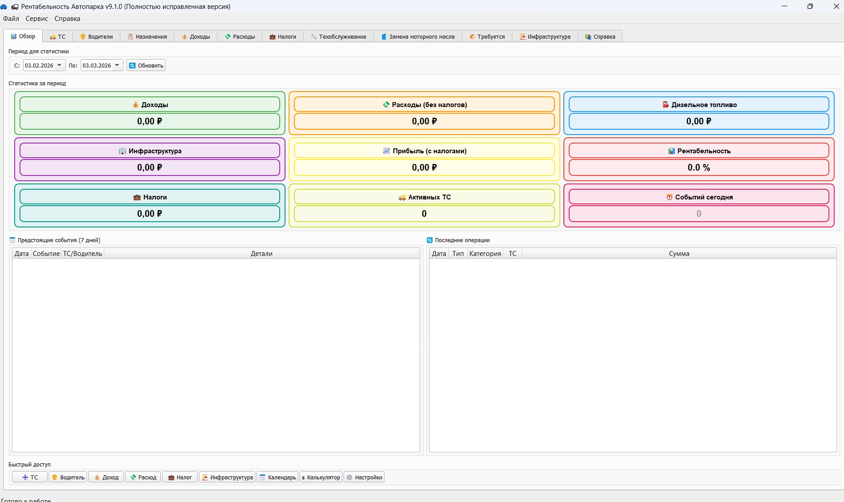Switch to the Расходы tab
The height and width of the screenshot is (502, 844).
tap(240, 37)
